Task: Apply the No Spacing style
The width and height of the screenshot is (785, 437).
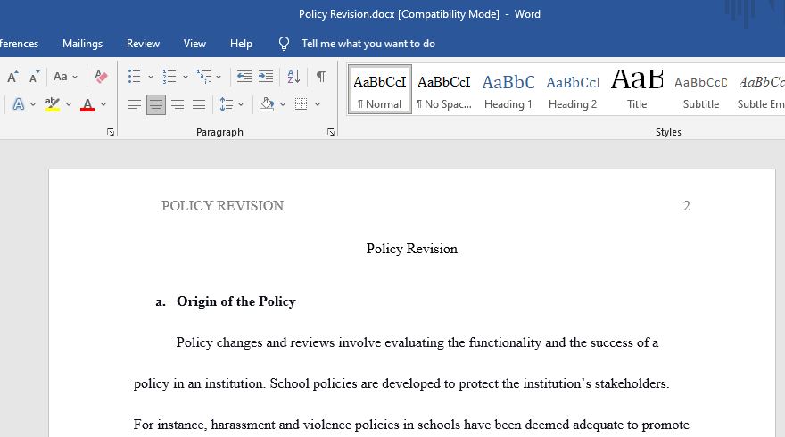Action: 444,89
